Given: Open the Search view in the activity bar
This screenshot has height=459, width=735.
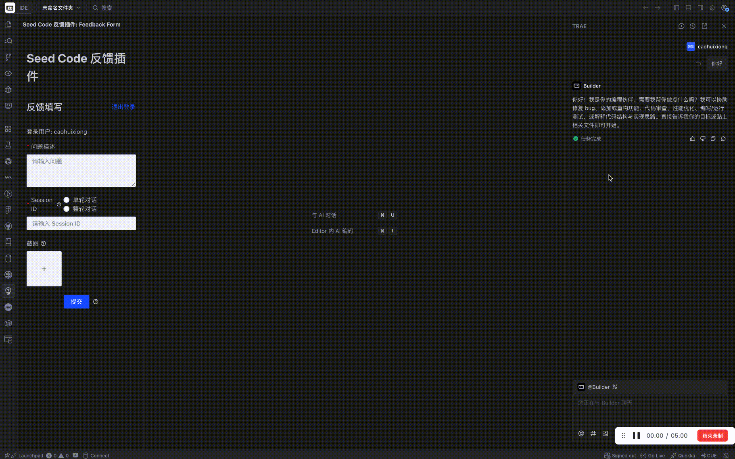Looking at the screenshot, I should click(8, 41).
